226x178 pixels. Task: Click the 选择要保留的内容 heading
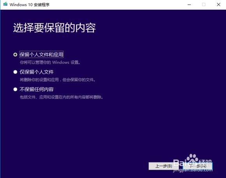point(55,28)
